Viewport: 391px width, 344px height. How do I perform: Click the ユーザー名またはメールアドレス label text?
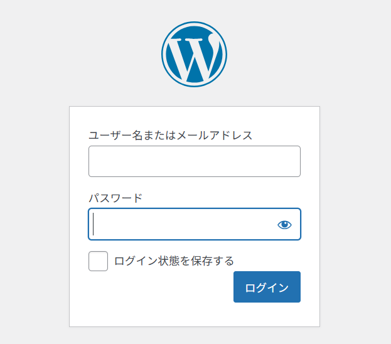pyautogui.click(x=170, y=135)
